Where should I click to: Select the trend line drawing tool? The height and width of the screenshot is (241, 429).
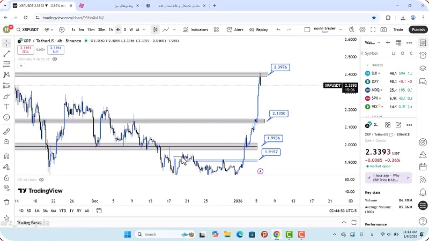[6, 54]
